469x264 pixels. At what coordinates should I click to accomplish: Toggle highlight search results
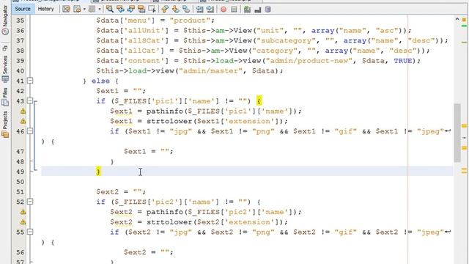pos(141,9)
